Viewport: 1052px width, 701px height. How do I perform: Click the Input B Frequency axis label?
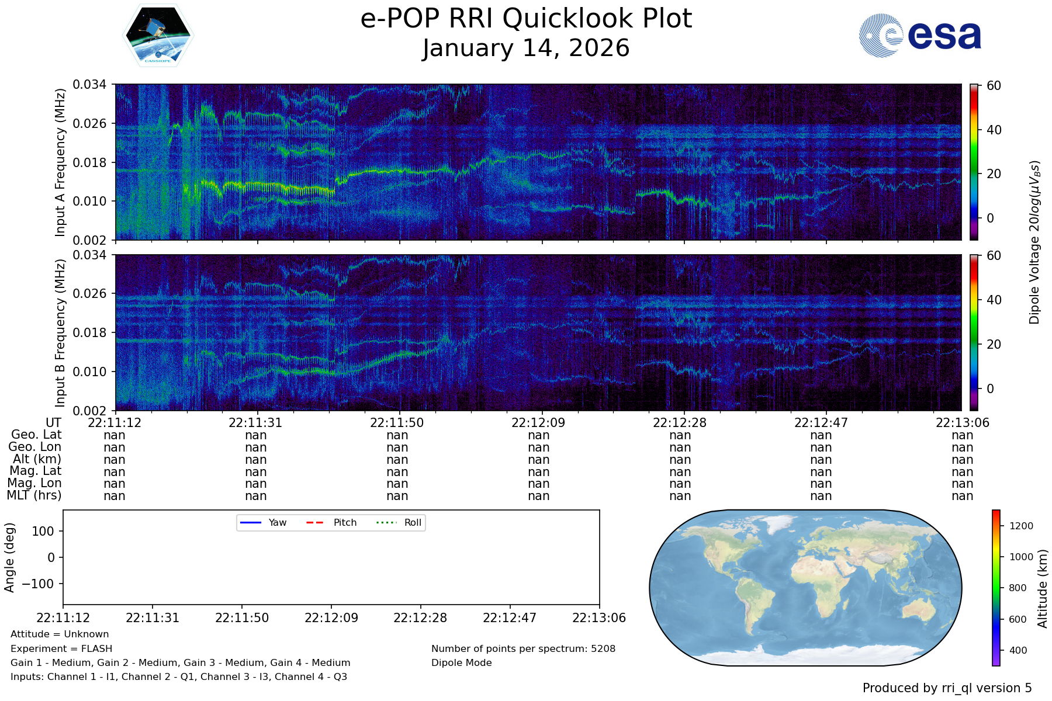coord(60,333)
